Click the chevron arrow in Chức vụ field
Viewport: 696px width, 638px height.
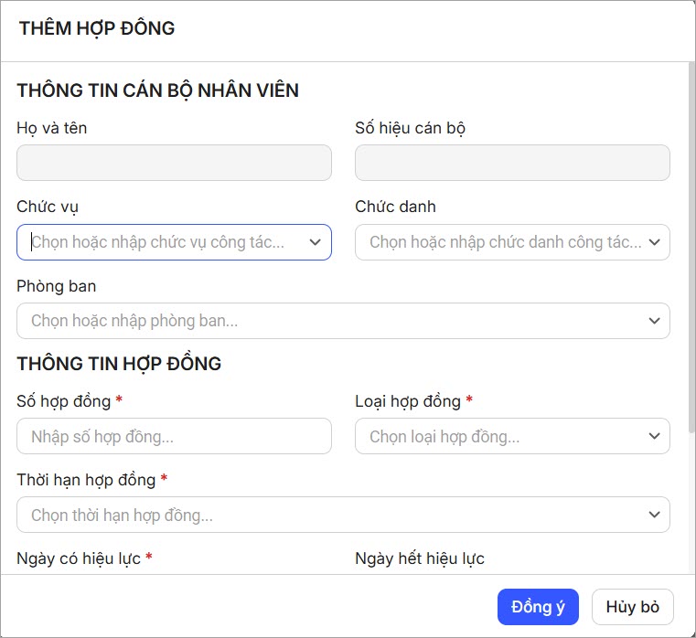[x=315, y=242]
